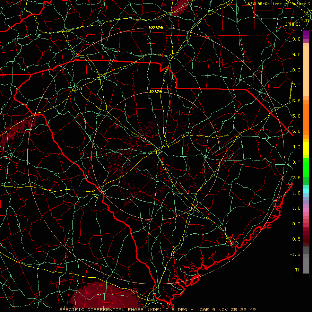This screenshot has width=312, height=312.
Task: Click the 50 NMI range ring label
Action: [x=156, y=92]
